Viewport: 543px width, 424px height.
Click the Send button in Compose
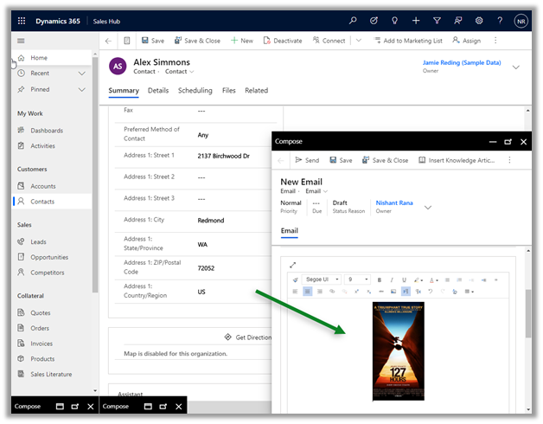pos(307,160)
